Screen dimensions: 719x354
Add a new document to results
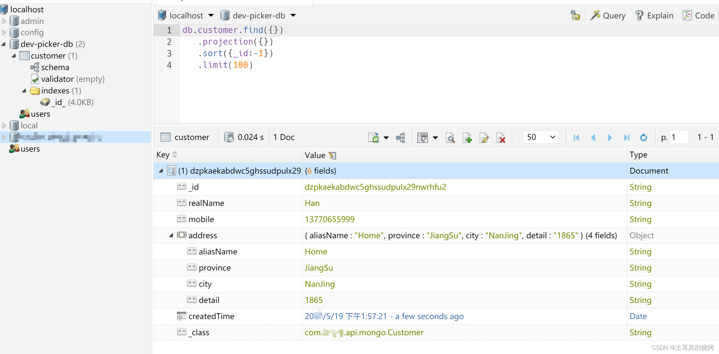(x=467, y=137)
